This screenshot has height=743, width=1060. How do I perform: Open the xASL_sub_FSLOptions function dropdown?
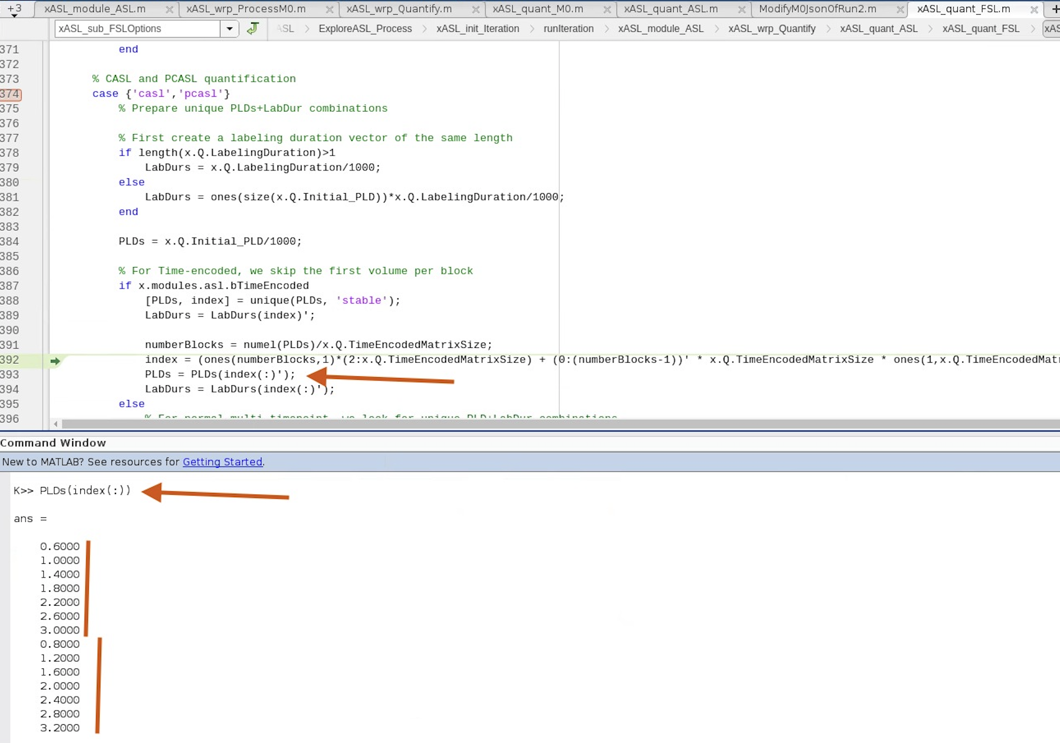point(229,28)
